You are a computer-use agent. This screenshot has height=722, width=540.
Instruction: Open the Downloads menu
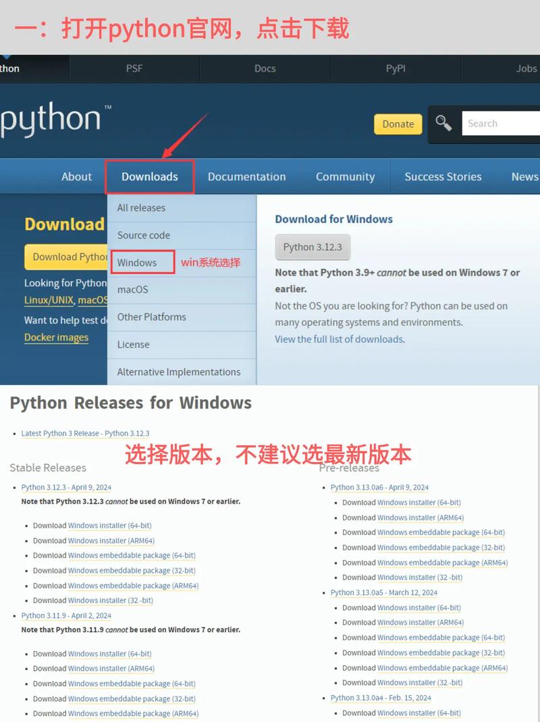coord(150,176)
